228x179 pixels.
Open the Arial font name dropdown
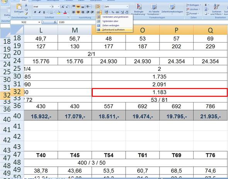pyautogui.click(x=50, y=7)
